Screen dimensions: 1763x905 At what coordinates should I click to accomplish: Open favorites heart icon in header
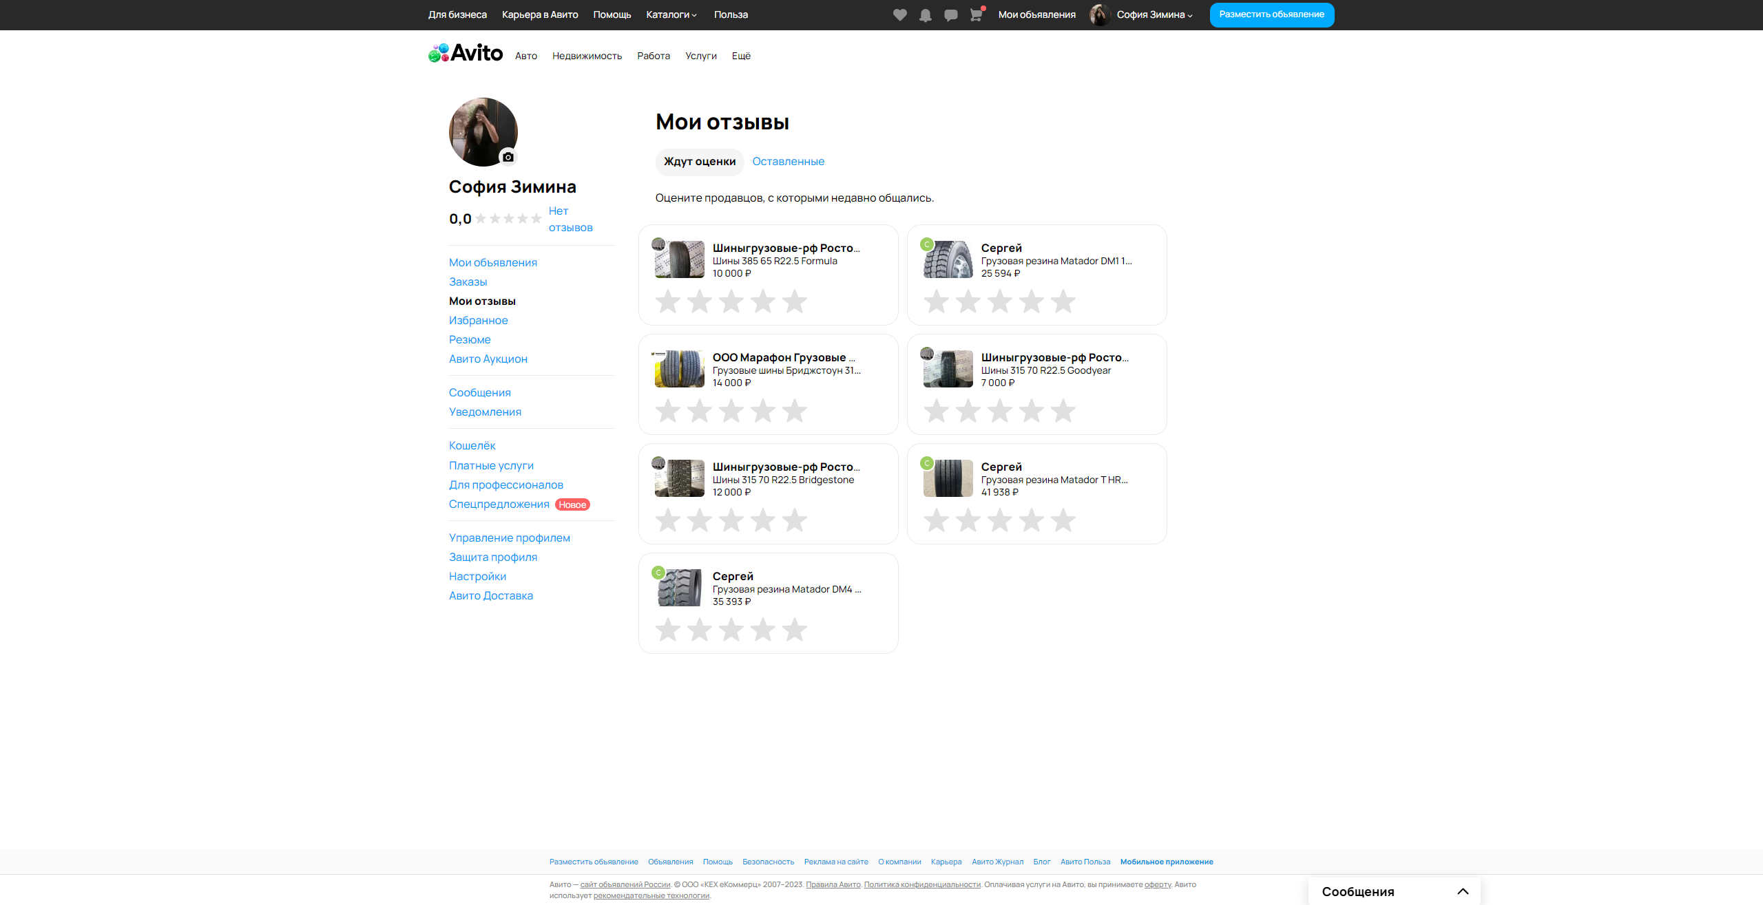(x=899, y=15)
